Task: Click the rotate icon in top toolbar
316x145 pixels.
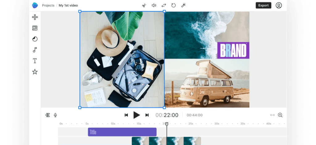Action: click(x=173, y=6)
